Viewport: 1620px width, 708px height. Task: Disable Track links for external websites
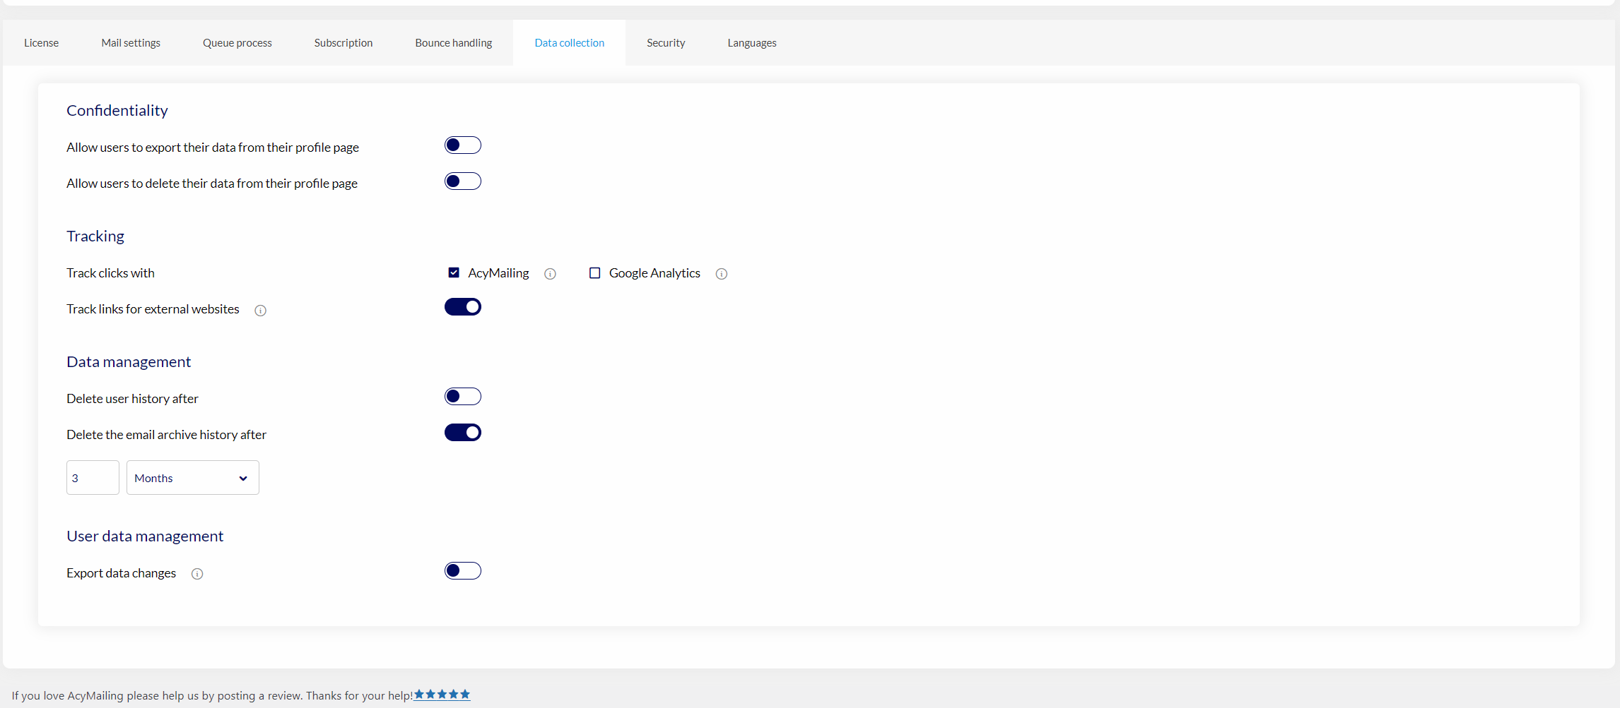pyautogui.click(x=463, y=307)
